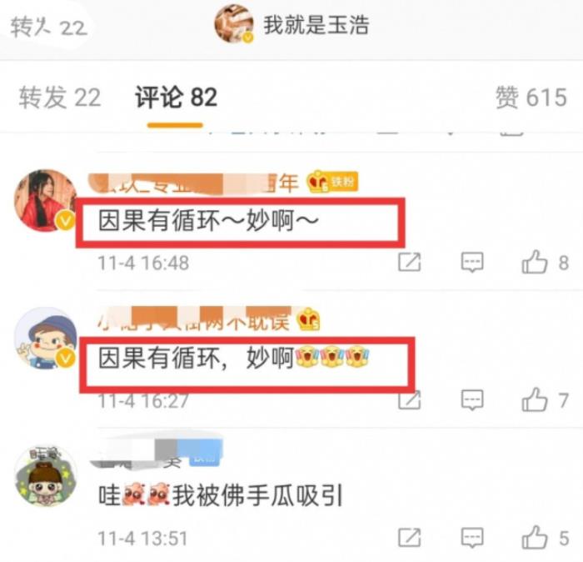Reply to the 16:48 comment via bubble icon
583x562 pixels.
(x=472, y=263)
